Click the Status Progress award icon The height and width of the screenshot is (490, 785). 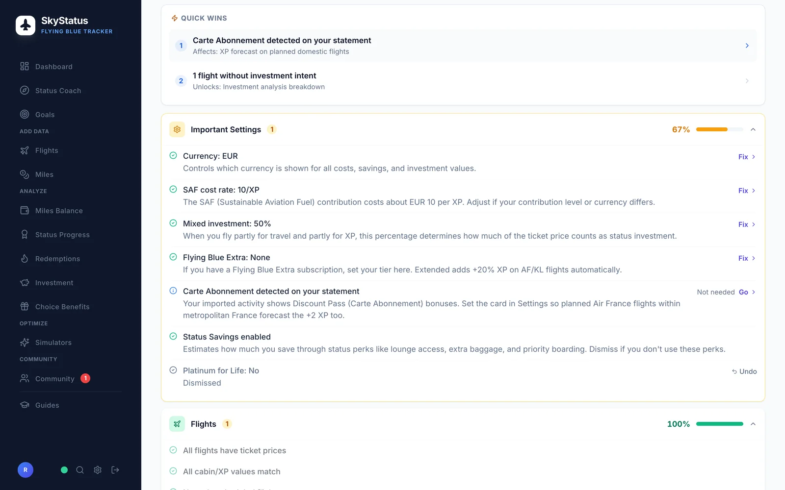pyautogui.click(x=25, y=235)
